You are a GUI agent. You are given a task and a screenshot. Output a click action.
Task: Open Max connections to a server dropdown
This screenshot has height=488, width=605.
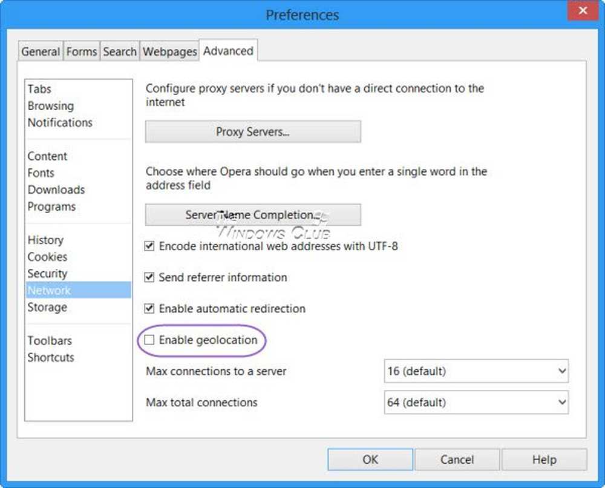[x=476, y=371]
